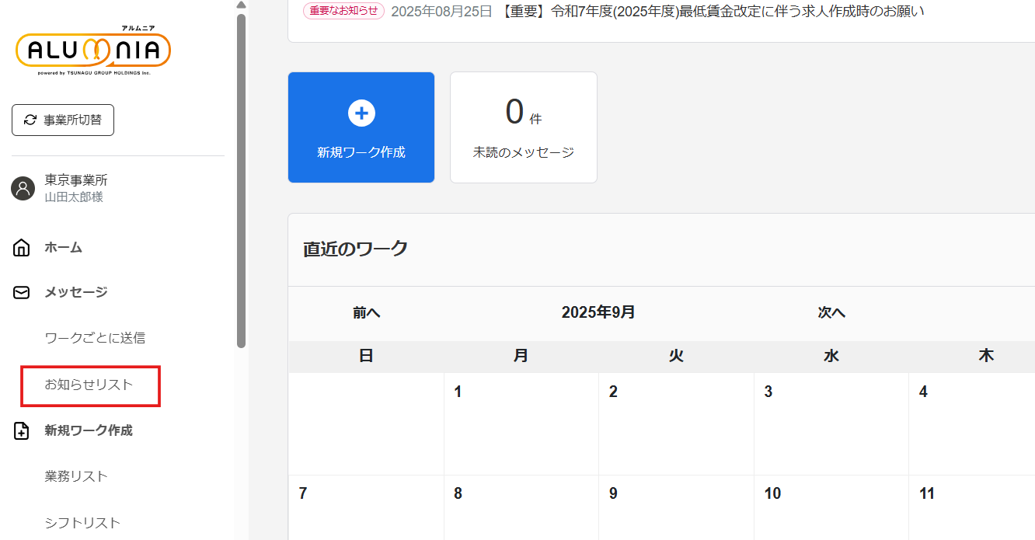This screenshot has width=1035, height=540.
Task: Click the 重要なお知らせ badge
Action: 343,11
